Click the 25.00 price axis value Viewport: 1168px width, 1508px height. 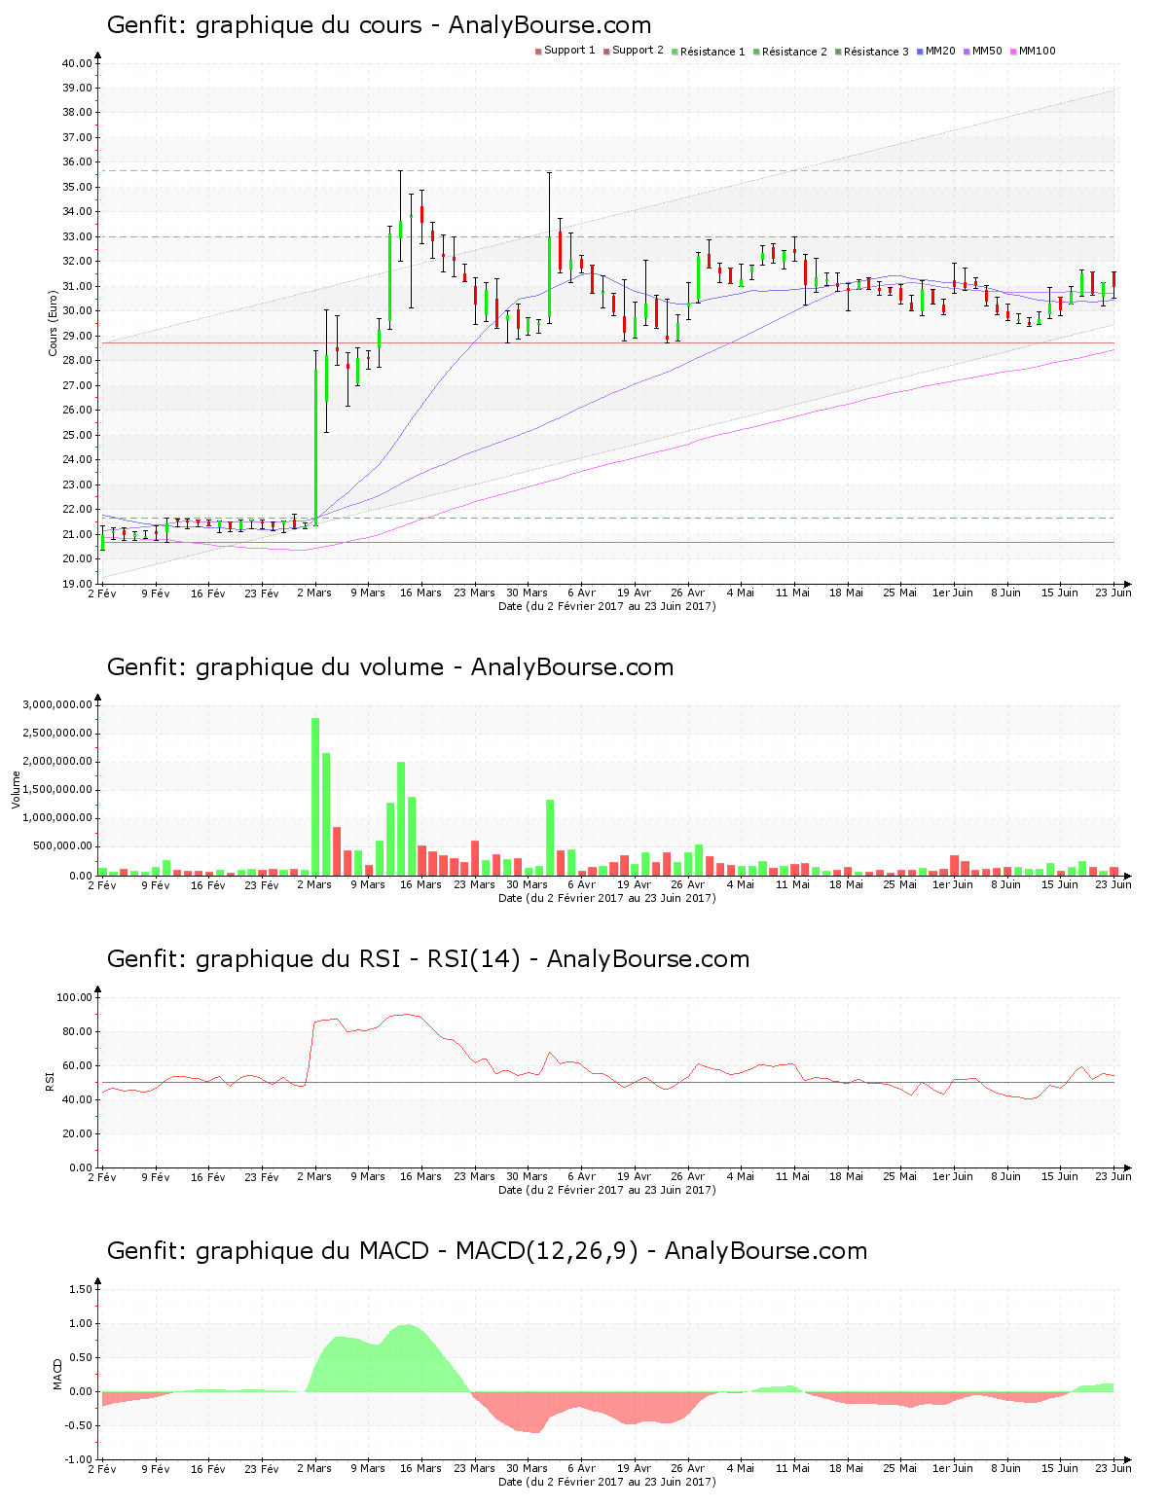tap(77, 435)
